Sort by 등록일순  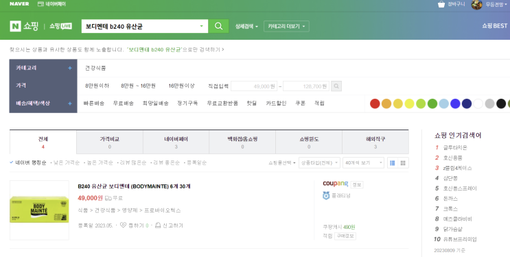(196, 162)
